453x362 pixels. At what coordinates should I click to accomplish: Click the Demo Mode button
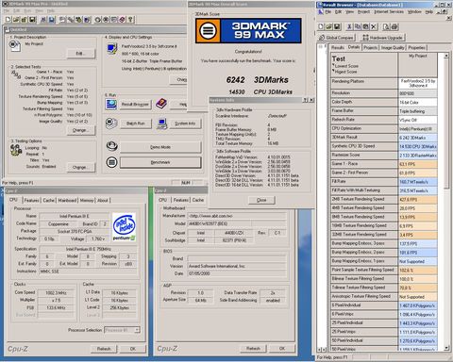coord(160,147)
